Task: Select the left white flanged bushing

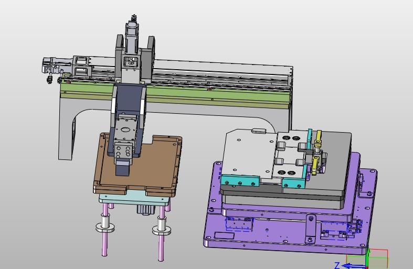Action: [x=105, y=224]
